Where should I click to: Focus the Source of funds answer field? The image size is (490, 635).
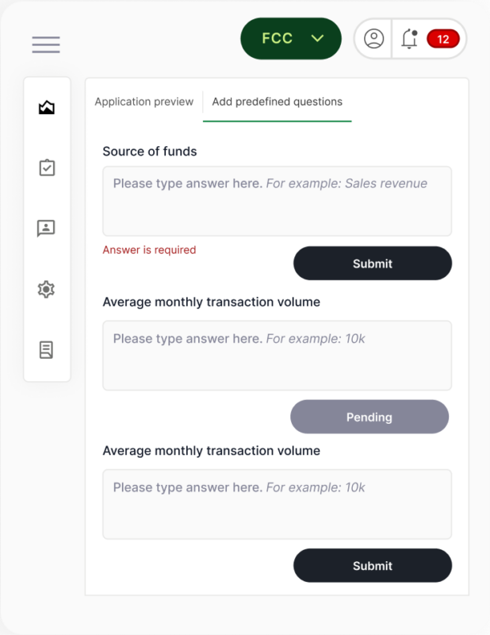click(277, 201)
